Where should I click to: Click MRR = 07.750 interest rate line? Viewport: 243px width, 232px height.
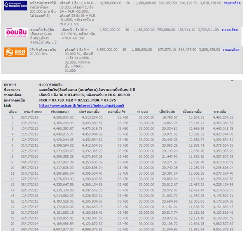[77, 100]
